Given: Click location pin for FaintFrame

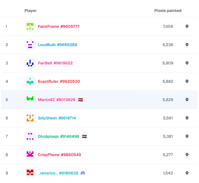Looking at the screenshot, I should (187, 26).
